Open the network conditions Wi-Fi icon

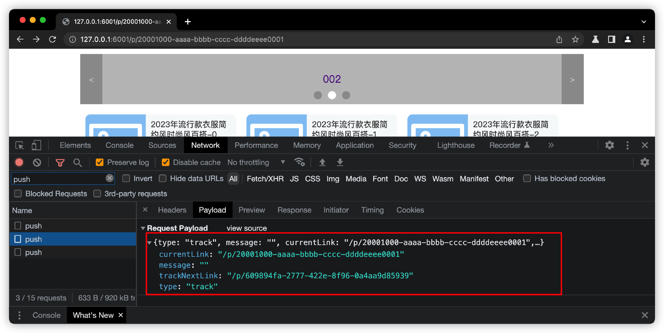pyautogui.click(x=299, y=162)
